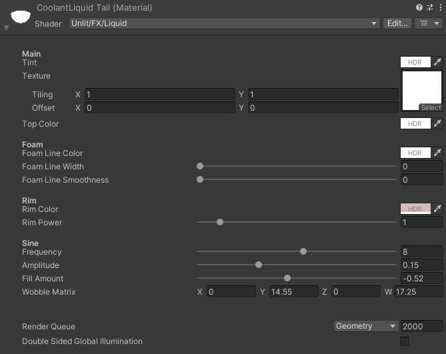Click the Tint eyedropper icon
This screenshot has width=446, height=354.
click(437, 62)
